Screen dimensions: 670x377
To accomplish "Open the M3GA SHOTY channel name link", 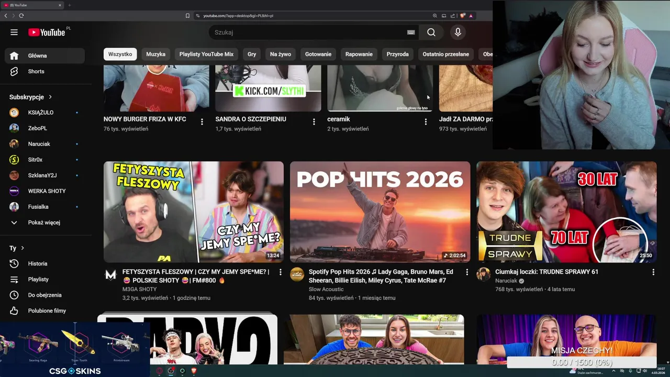I will click(139, 290).
